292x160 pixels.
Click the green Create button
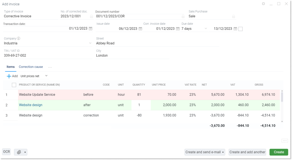pos(279,152)
